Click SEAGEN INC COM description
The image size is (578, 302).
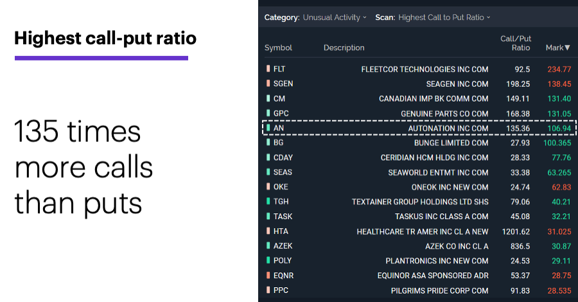(x=457, y=84)
